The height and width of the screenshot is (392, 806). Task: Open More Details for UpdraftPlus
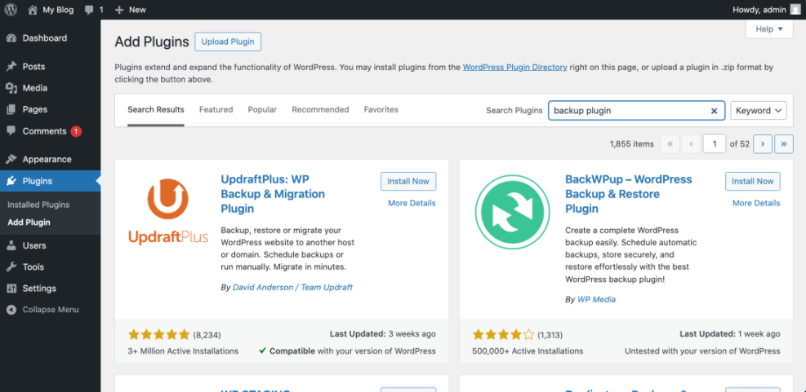point(412,203)
